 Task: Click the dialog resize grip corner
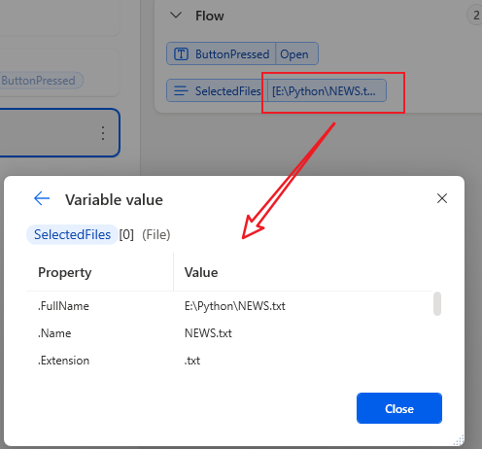pyautogui.click(x=459, y=440)
